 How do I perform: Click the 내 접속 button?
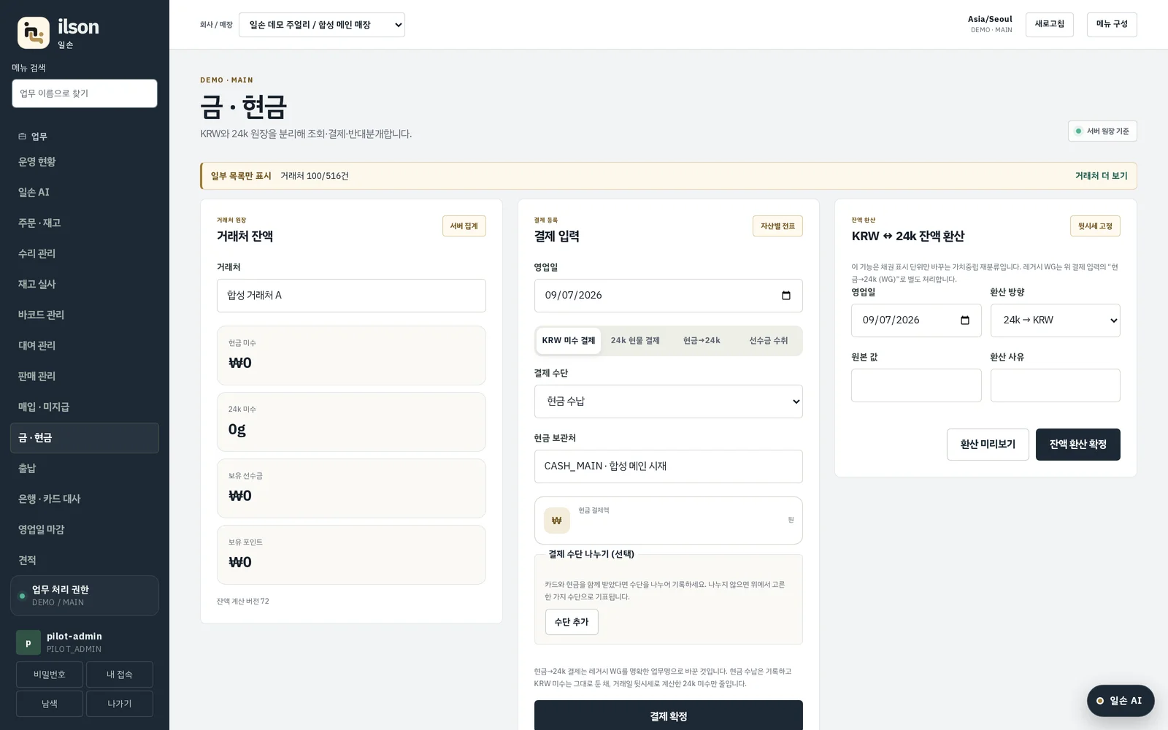[x=120, y=675]
